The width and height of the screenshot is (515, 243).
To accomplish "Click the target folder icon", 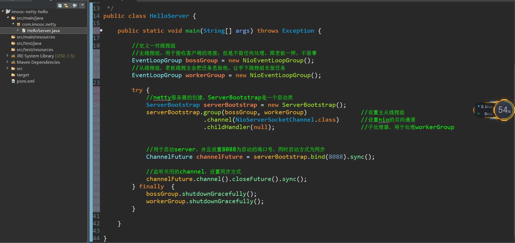I will pos(13,75).
